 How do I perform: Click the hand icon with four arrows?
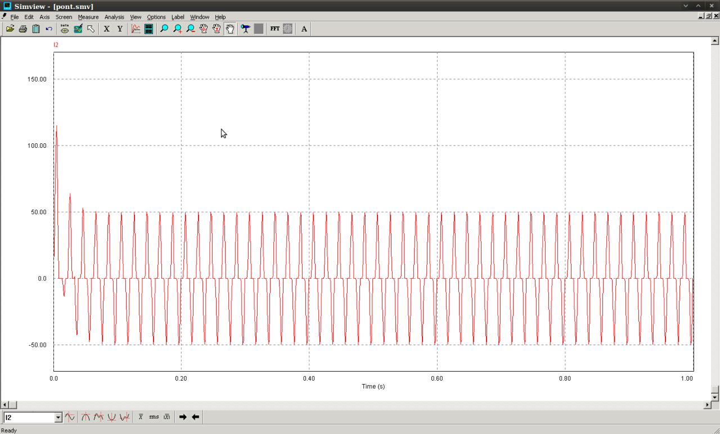[204, 29]
